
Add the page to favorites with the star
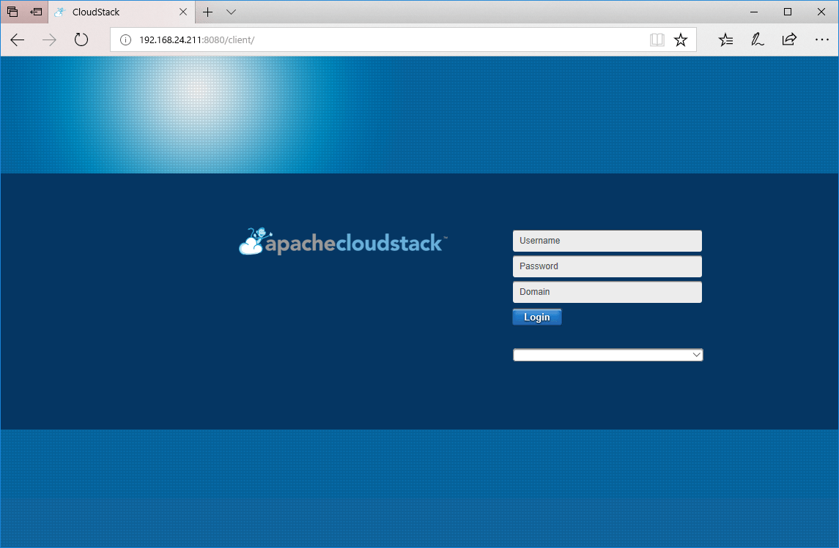point(681,40)
